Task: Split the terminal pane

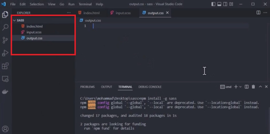Action: [247, 87]
